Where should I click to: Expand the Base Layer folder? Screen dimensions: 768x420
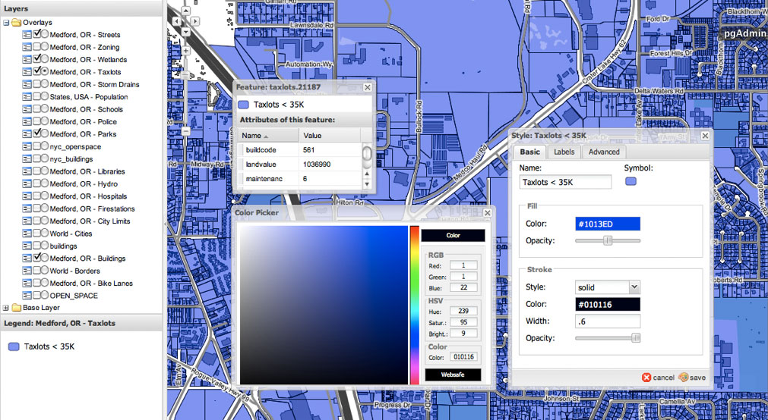click(6, 308)
